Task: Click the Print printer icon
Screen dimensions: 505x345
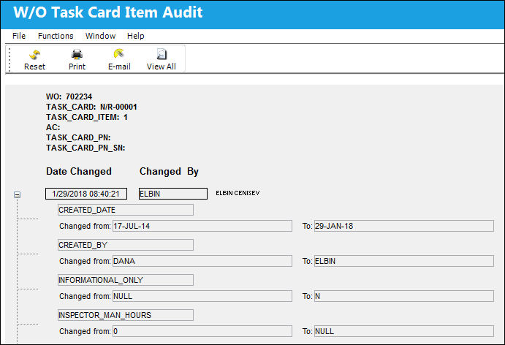Action: (77, 54)
